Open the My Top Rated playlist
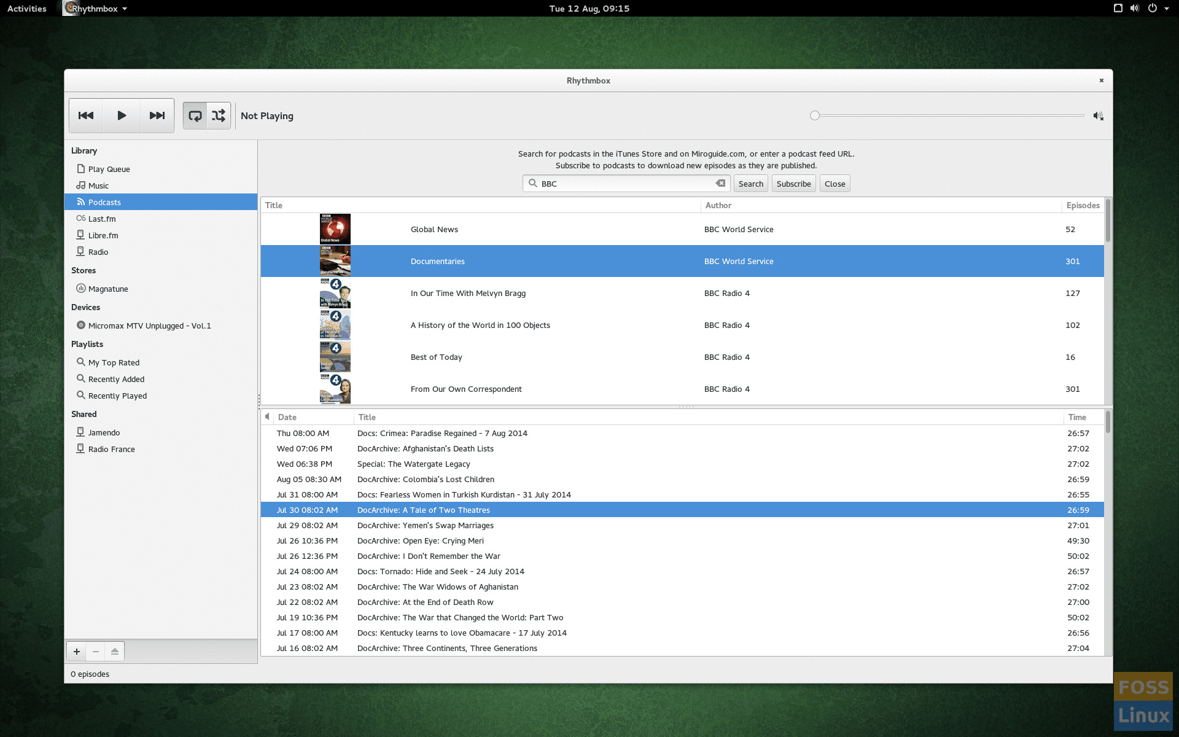 (161, 362)
